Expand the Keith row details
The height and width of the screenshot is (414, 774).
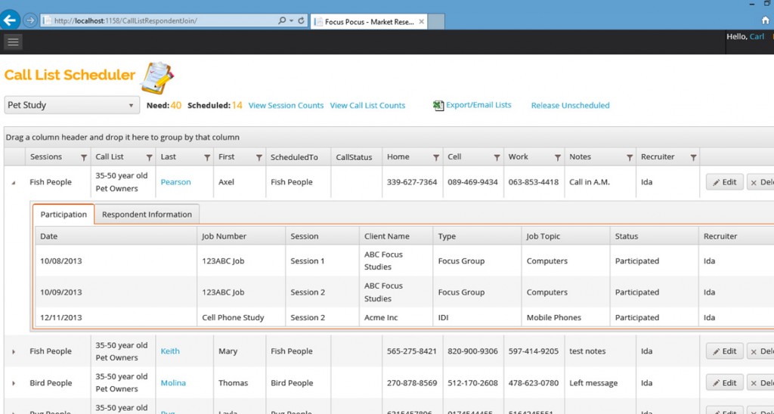[x=14, y=352]
